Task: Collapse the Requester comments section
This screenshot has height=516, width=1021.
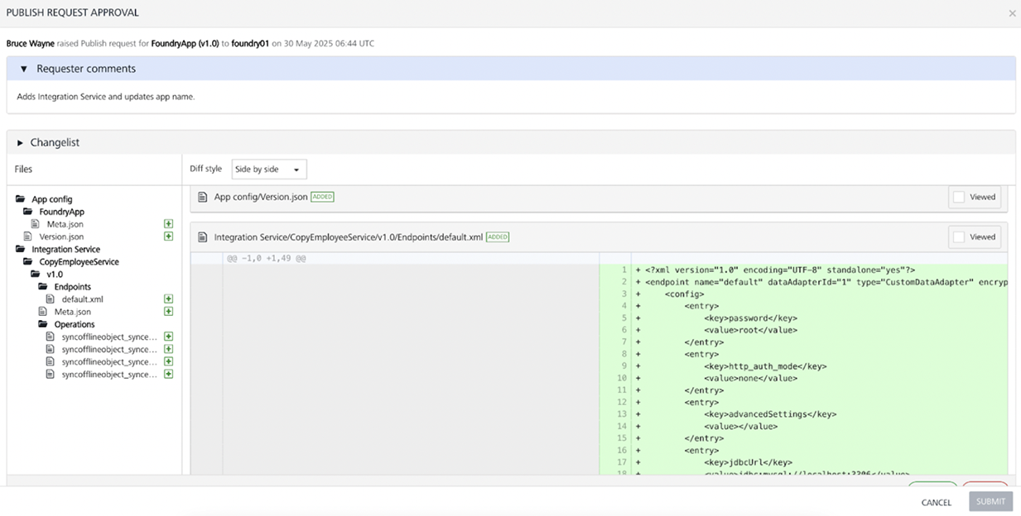Action: [x=24, y=69]
